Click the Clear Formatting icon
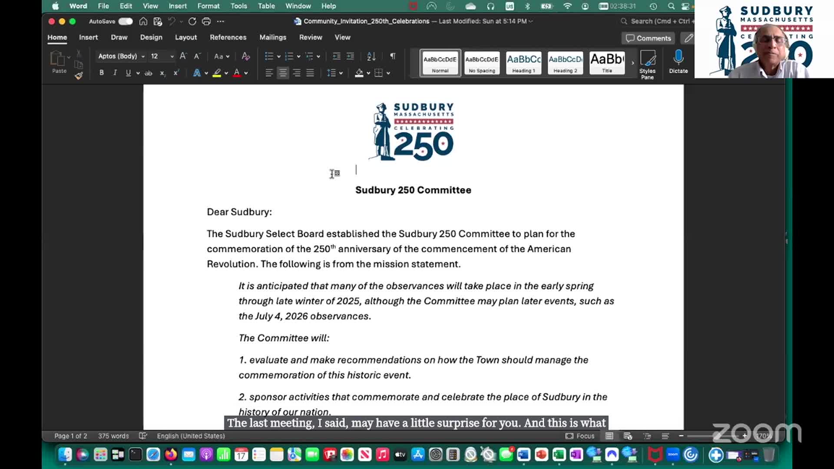The height and width of the screenshot is (469, 834). coord(246,56)
